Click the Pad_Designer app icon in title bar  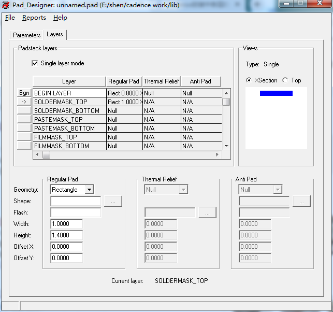tap(6, 5)
